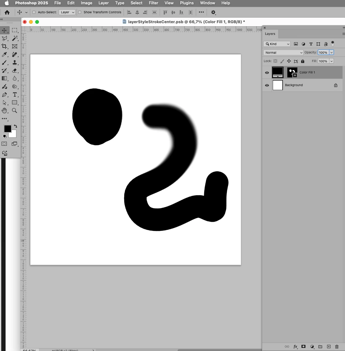Select the Pen tool

pos(4,95)
